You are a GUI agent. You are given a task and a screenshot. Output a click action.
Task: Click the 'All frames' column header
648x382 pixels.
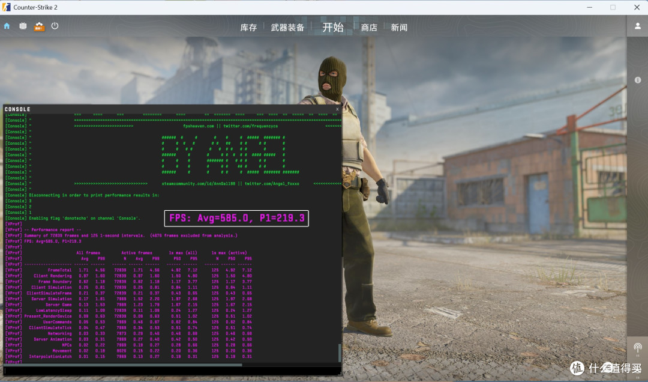coord(88,253)
